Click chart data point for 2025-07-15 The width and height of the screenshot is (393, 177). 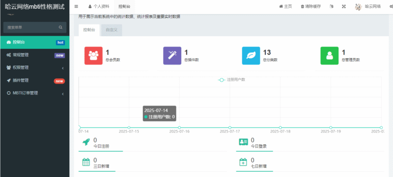[x=129, y=128]
